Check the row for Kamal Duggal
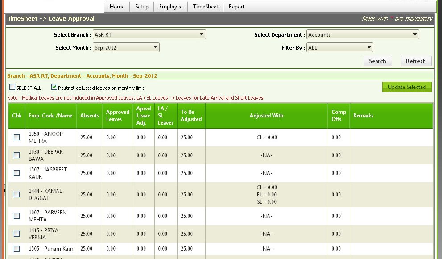Viewport: 442px width, 259px height. pyautogui.click(x=17, y=195)
